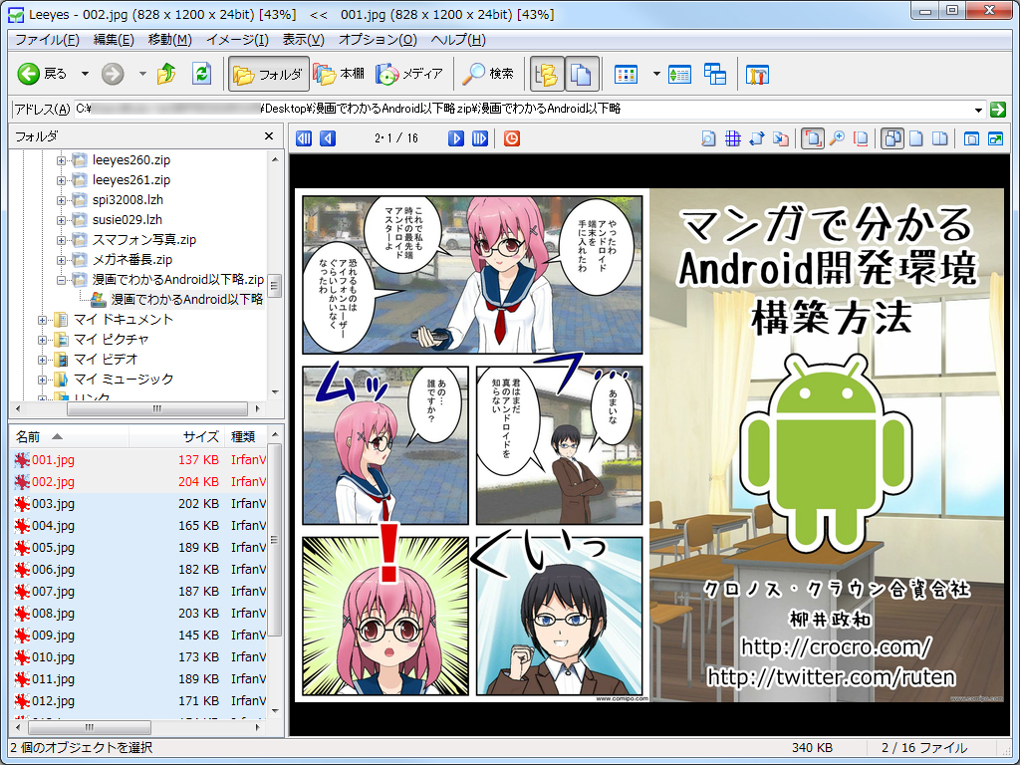Expand the leeyes260.zip tree node
Viewport: 1020px width, 765px height.
coord(61,160)
